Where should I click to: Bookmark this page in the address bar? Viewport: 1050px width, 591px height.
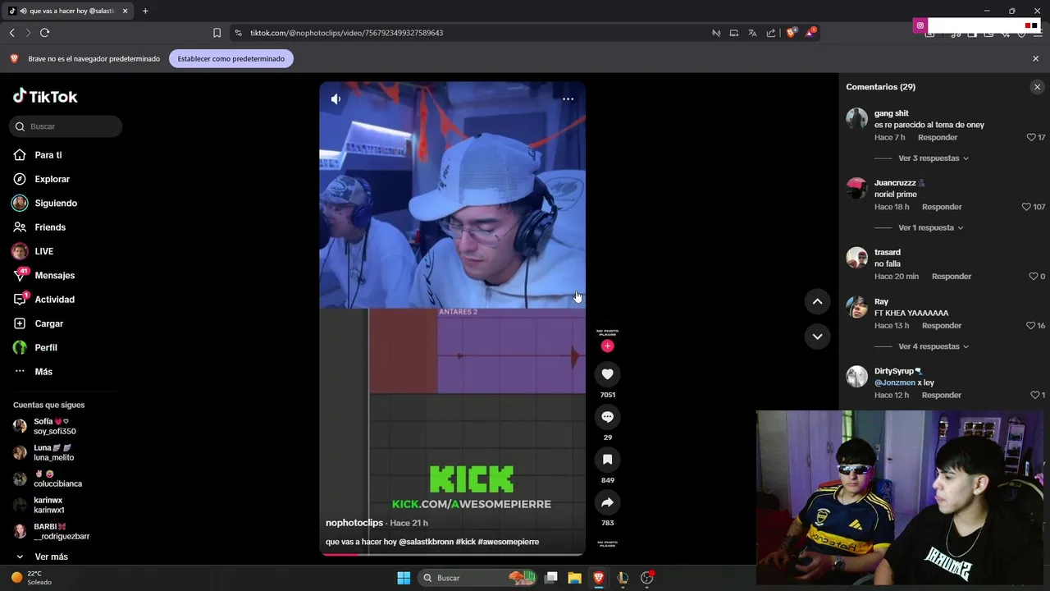pos(217,33)
